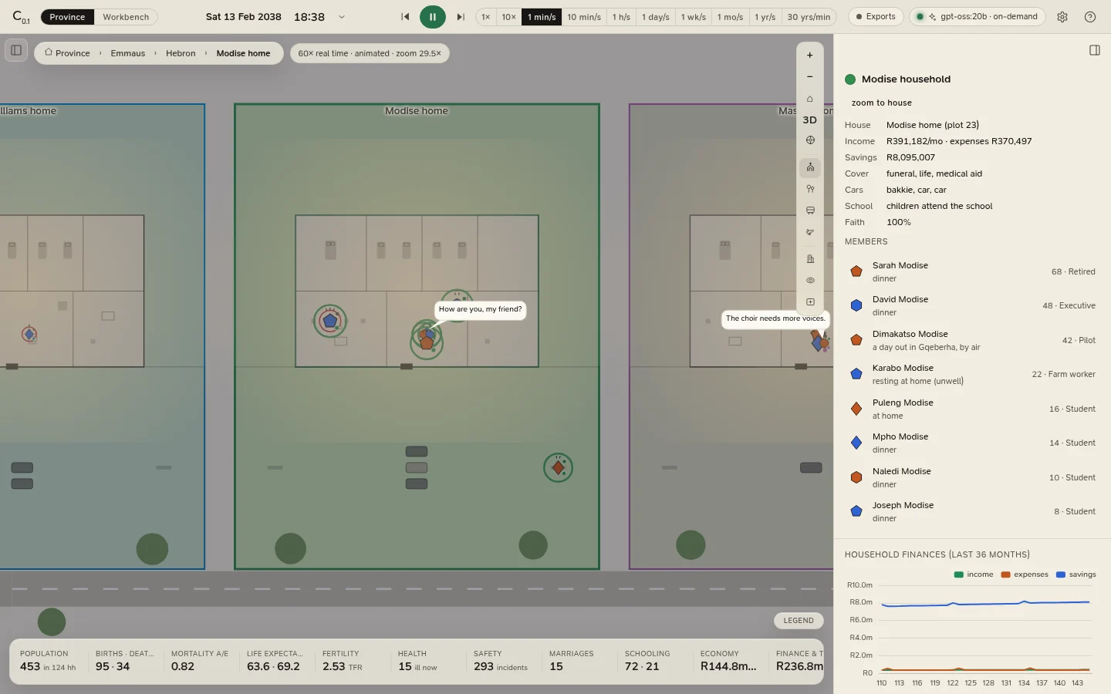Collapse the right household panel icon
This screenshot has height=694, width=1111.
1094,50
